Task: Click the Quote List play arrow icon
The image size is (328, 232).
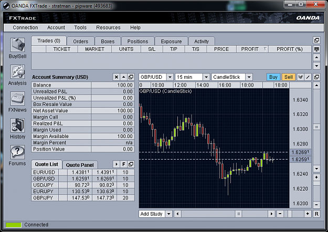Action: (117, 164)
